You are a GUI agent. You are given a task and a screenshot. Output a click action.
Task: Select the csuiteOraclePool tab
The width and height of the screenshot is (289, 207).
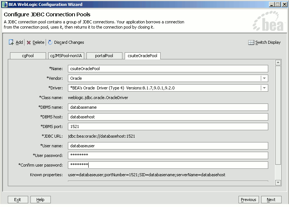point(142,56)
